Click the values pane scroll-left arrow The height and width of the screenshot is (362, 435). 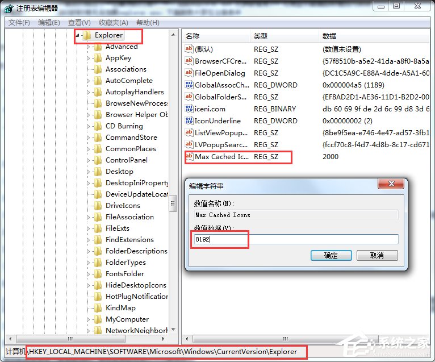coord(187,339)
